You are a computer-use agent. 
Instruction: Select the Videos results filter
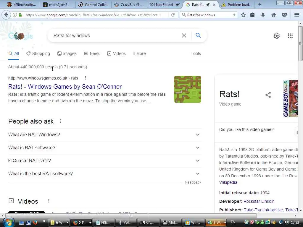117,53
